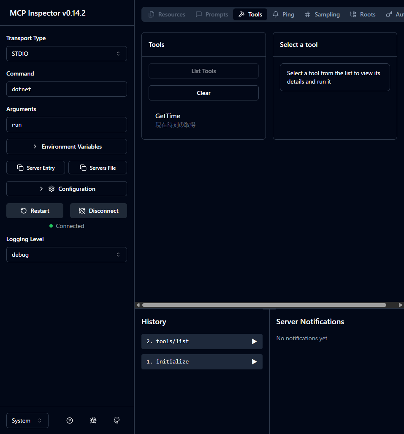The height and width of the screenshot is (434, 404).
Task: Switch to the Ping tab
Action: click(x=284, y=14)
